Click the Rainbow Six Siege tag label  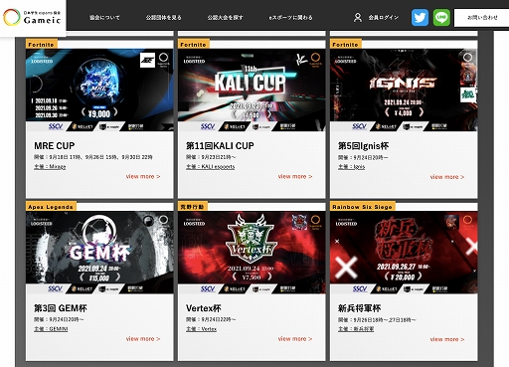(363, 207)
